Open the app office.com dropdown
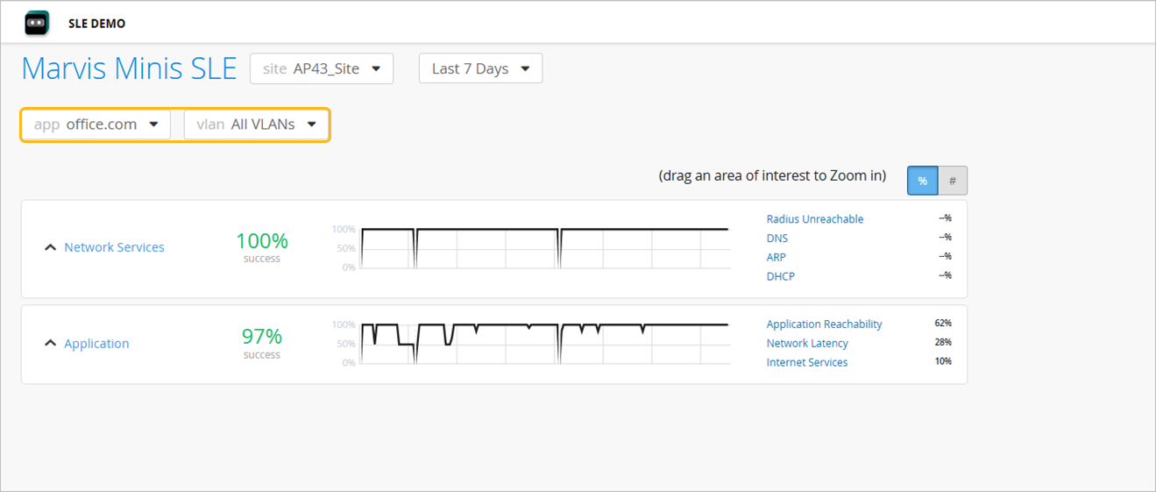Viewport: 1156px width, 492px height. pos(96,125)
